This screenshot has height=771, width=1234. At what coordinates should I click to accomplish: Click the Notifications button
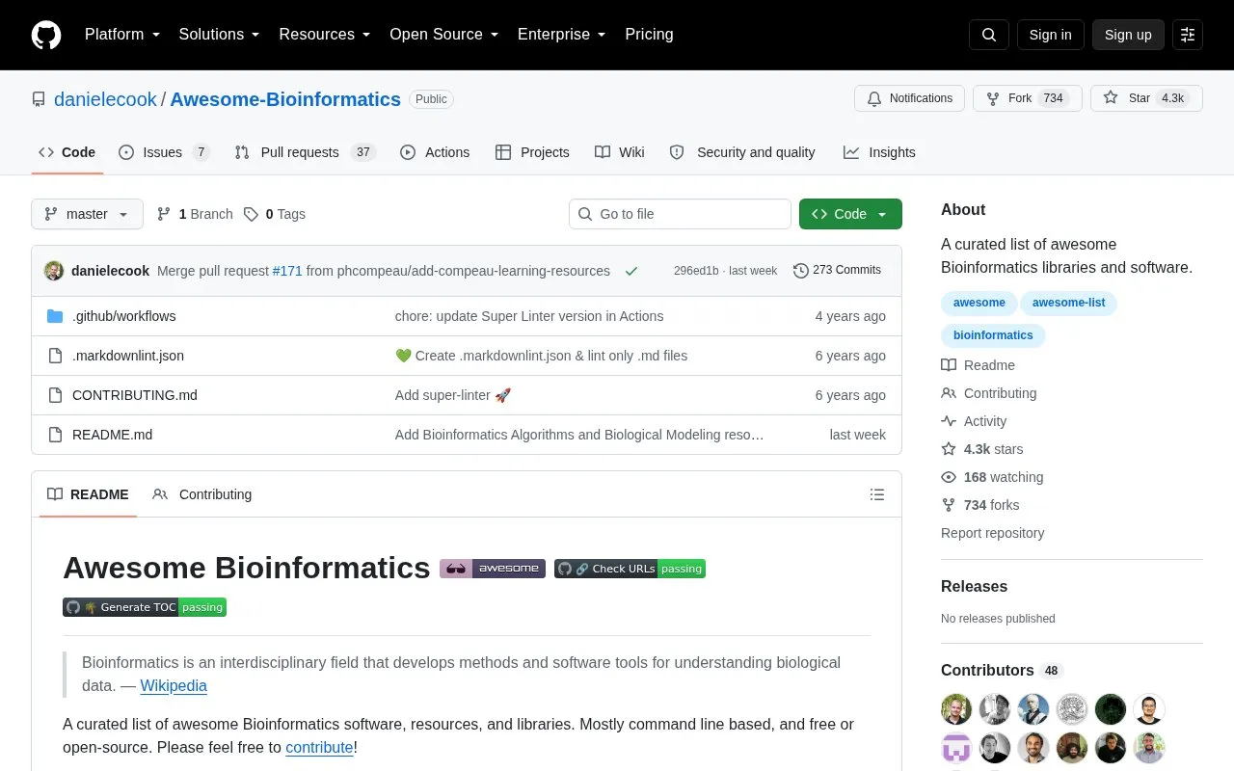909,98
